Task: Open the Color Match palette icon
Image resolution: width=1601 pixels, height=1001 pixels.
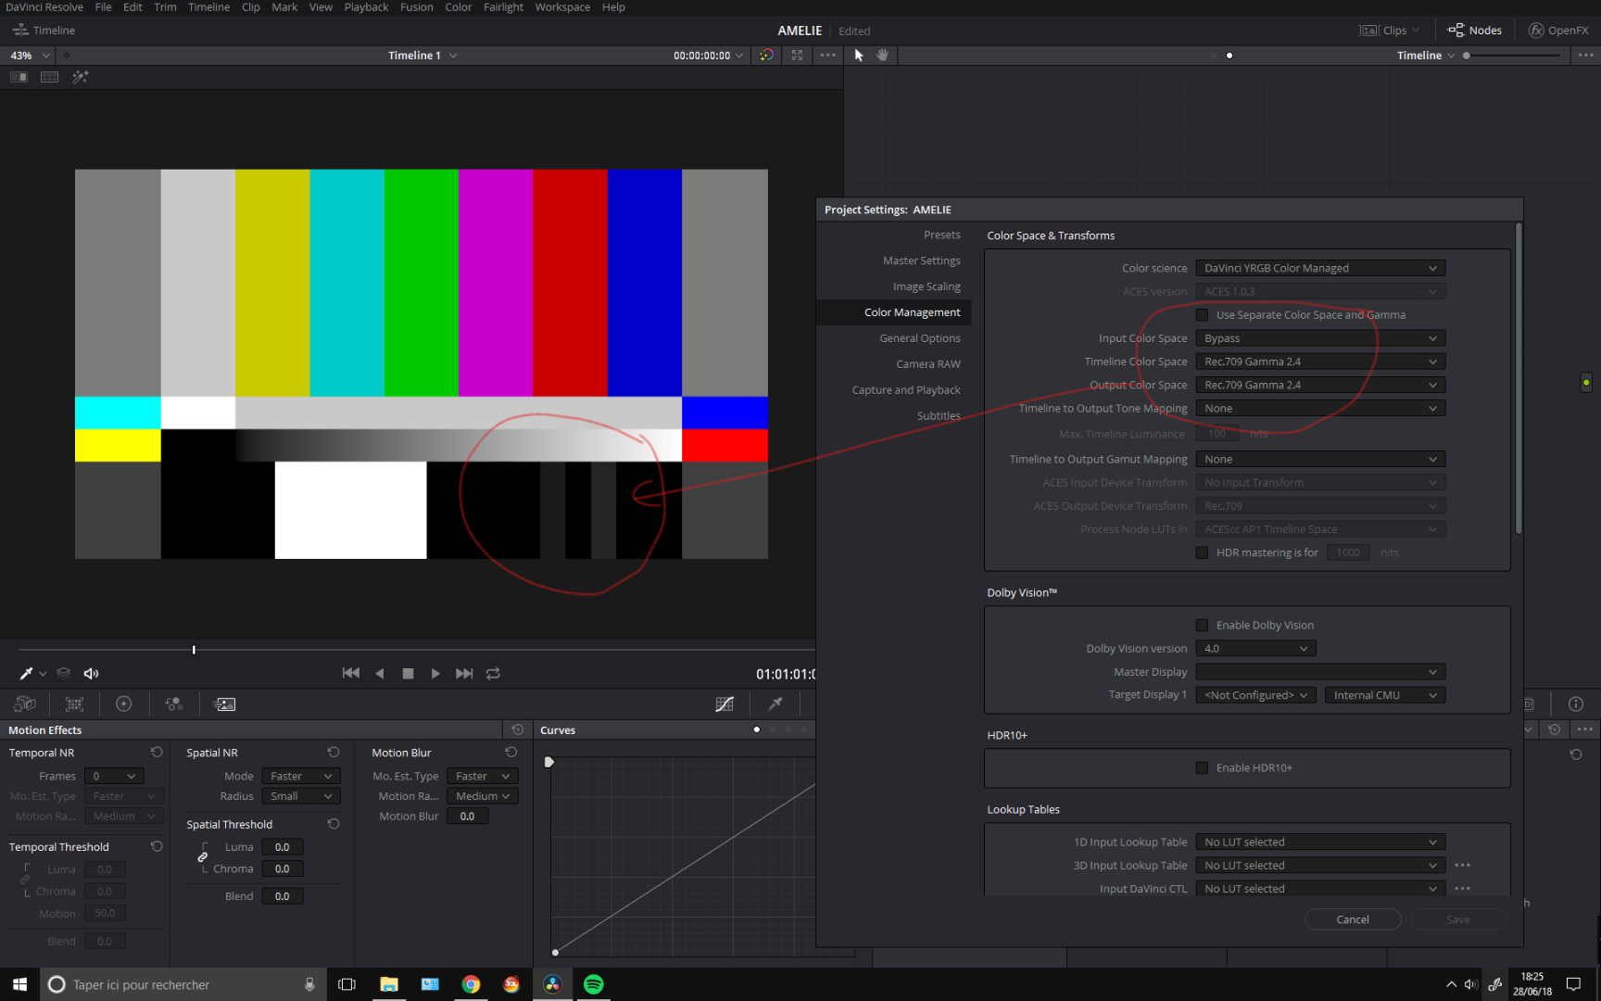Action: coord(74,704)
